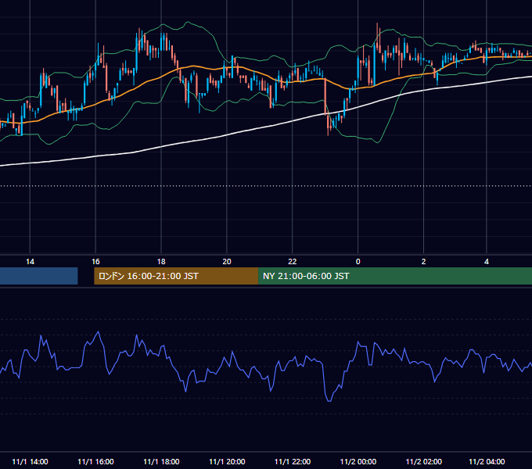The height and width of the screenshot is (469, 532).
Task: Click the 11/2 02:00 date label
Action: [424, 461]
